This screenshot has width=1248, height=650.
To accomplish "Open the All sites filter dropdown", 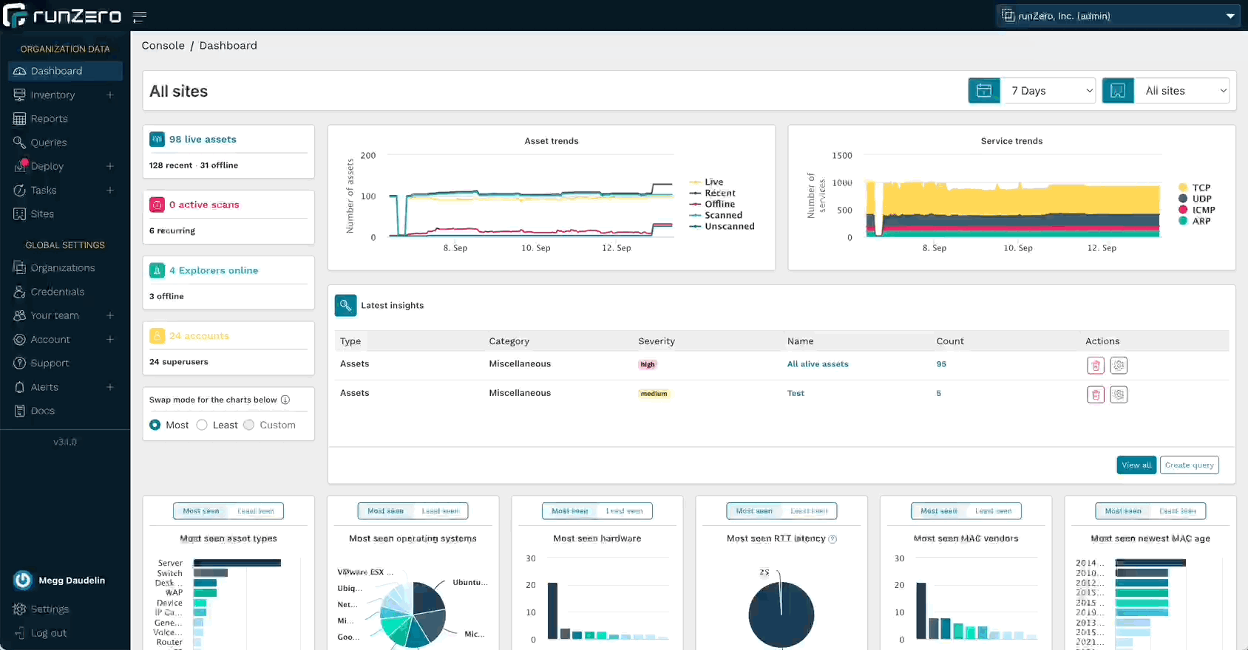I will (x=1181, y=91).
